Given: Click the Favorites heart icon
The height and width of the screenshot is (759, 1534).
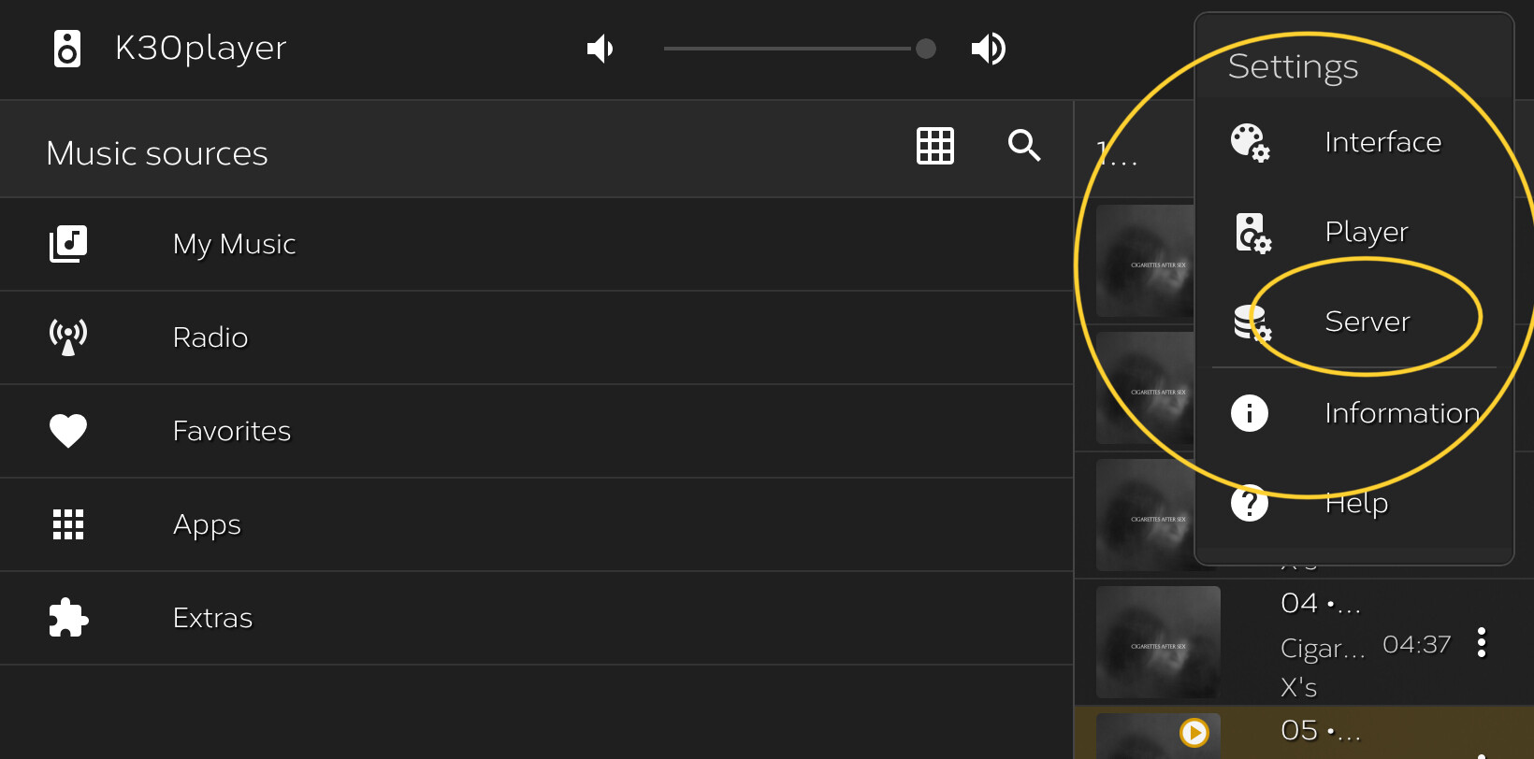Looking at the screenshot, I should pos(68,431).
